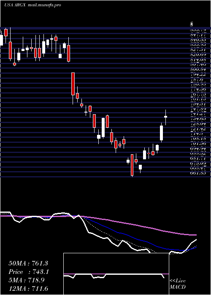Click the USA ARGX chart title
Screen dimensions: 211x295
click(15, 5)
